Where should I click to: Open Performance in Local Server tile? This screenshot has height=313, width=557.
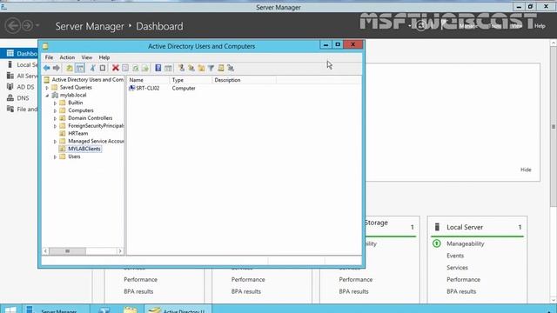click(x=463, y=280)
